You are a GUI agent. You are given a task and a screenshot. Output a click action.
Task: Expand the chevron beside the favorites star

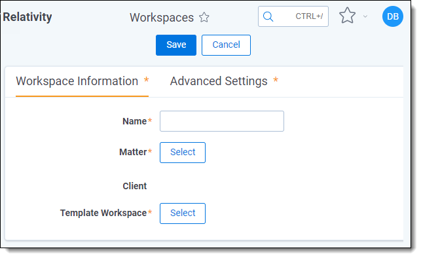(x=365, y=16)
